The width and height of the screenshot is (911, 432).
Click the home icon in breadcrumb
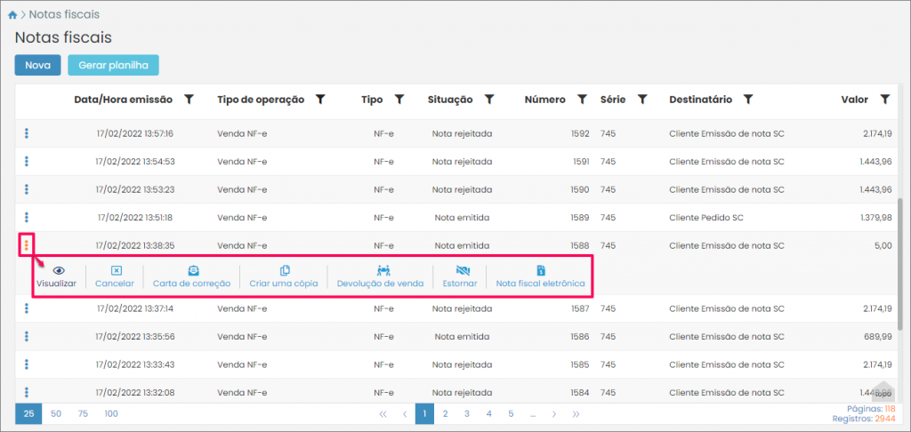(12, 15)
